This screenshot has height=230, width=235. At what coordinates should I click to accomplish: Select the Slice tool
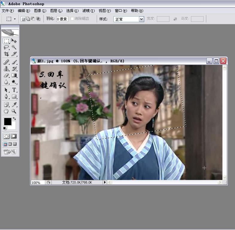[14, 54]
